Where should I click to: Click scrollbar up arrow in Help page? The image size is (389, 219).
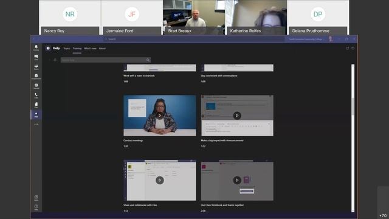[353, 66]
